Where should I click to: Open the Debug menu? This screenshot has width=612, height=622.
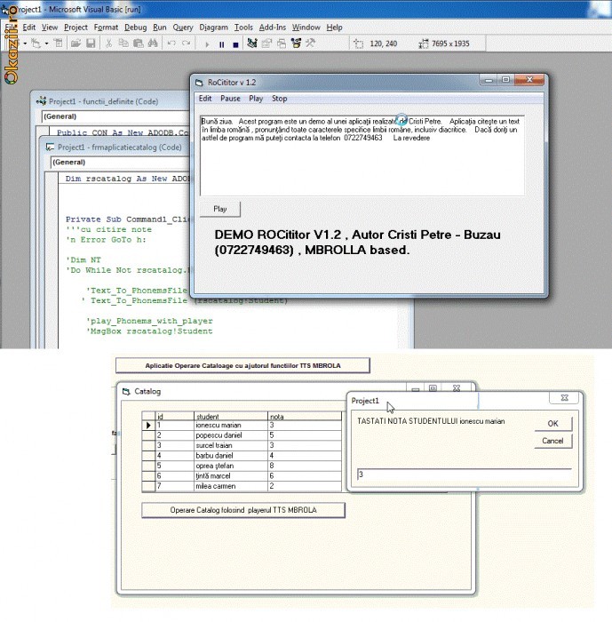(136, 28)
